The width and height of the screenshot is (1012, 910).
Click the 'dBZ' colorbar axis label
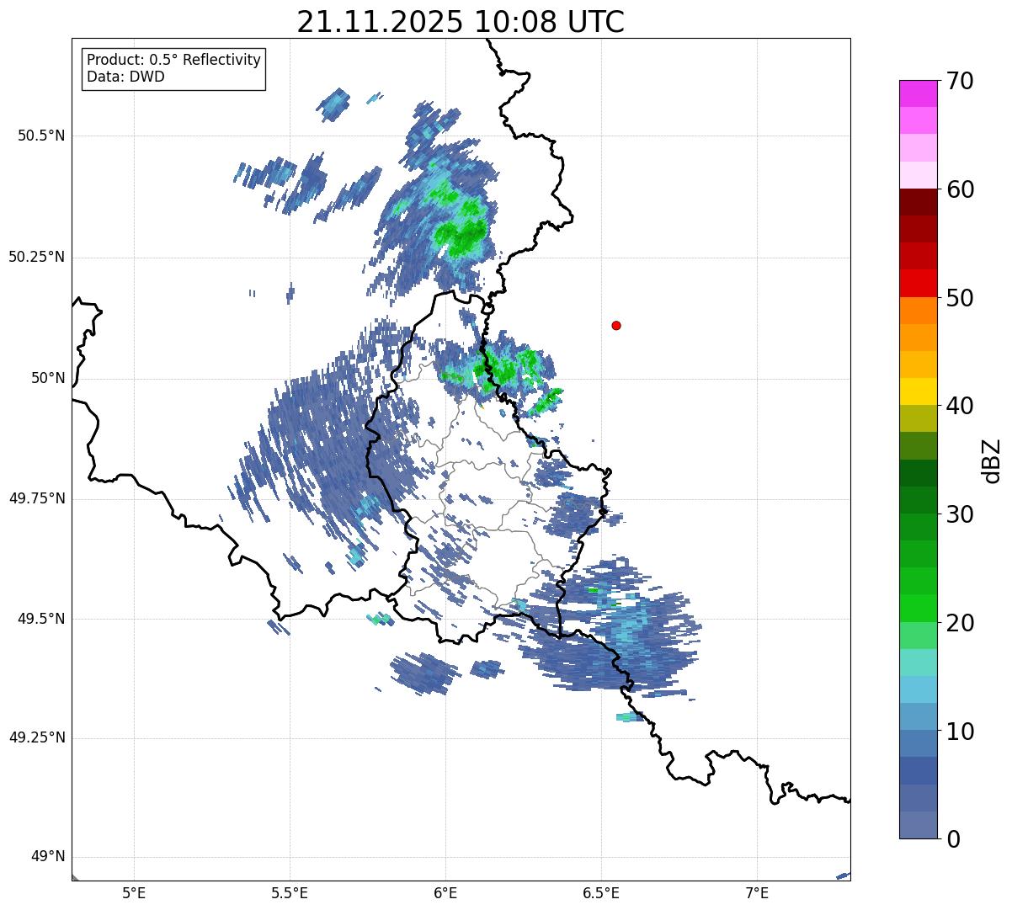coord(992,460)
